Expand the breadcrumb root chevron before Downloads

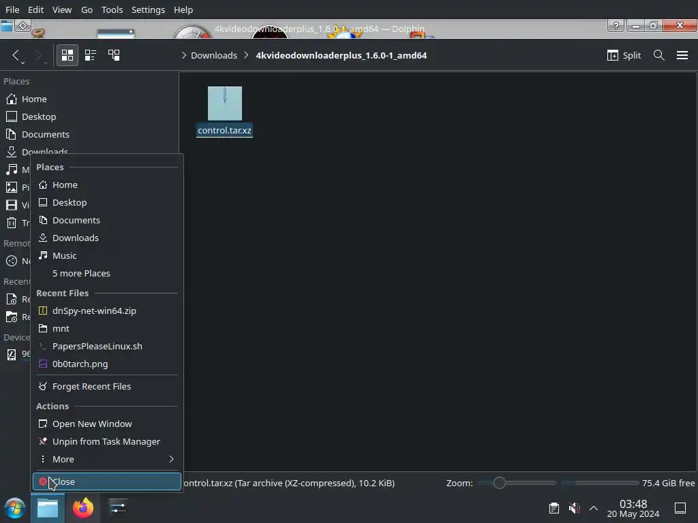[x=184, y=55]
